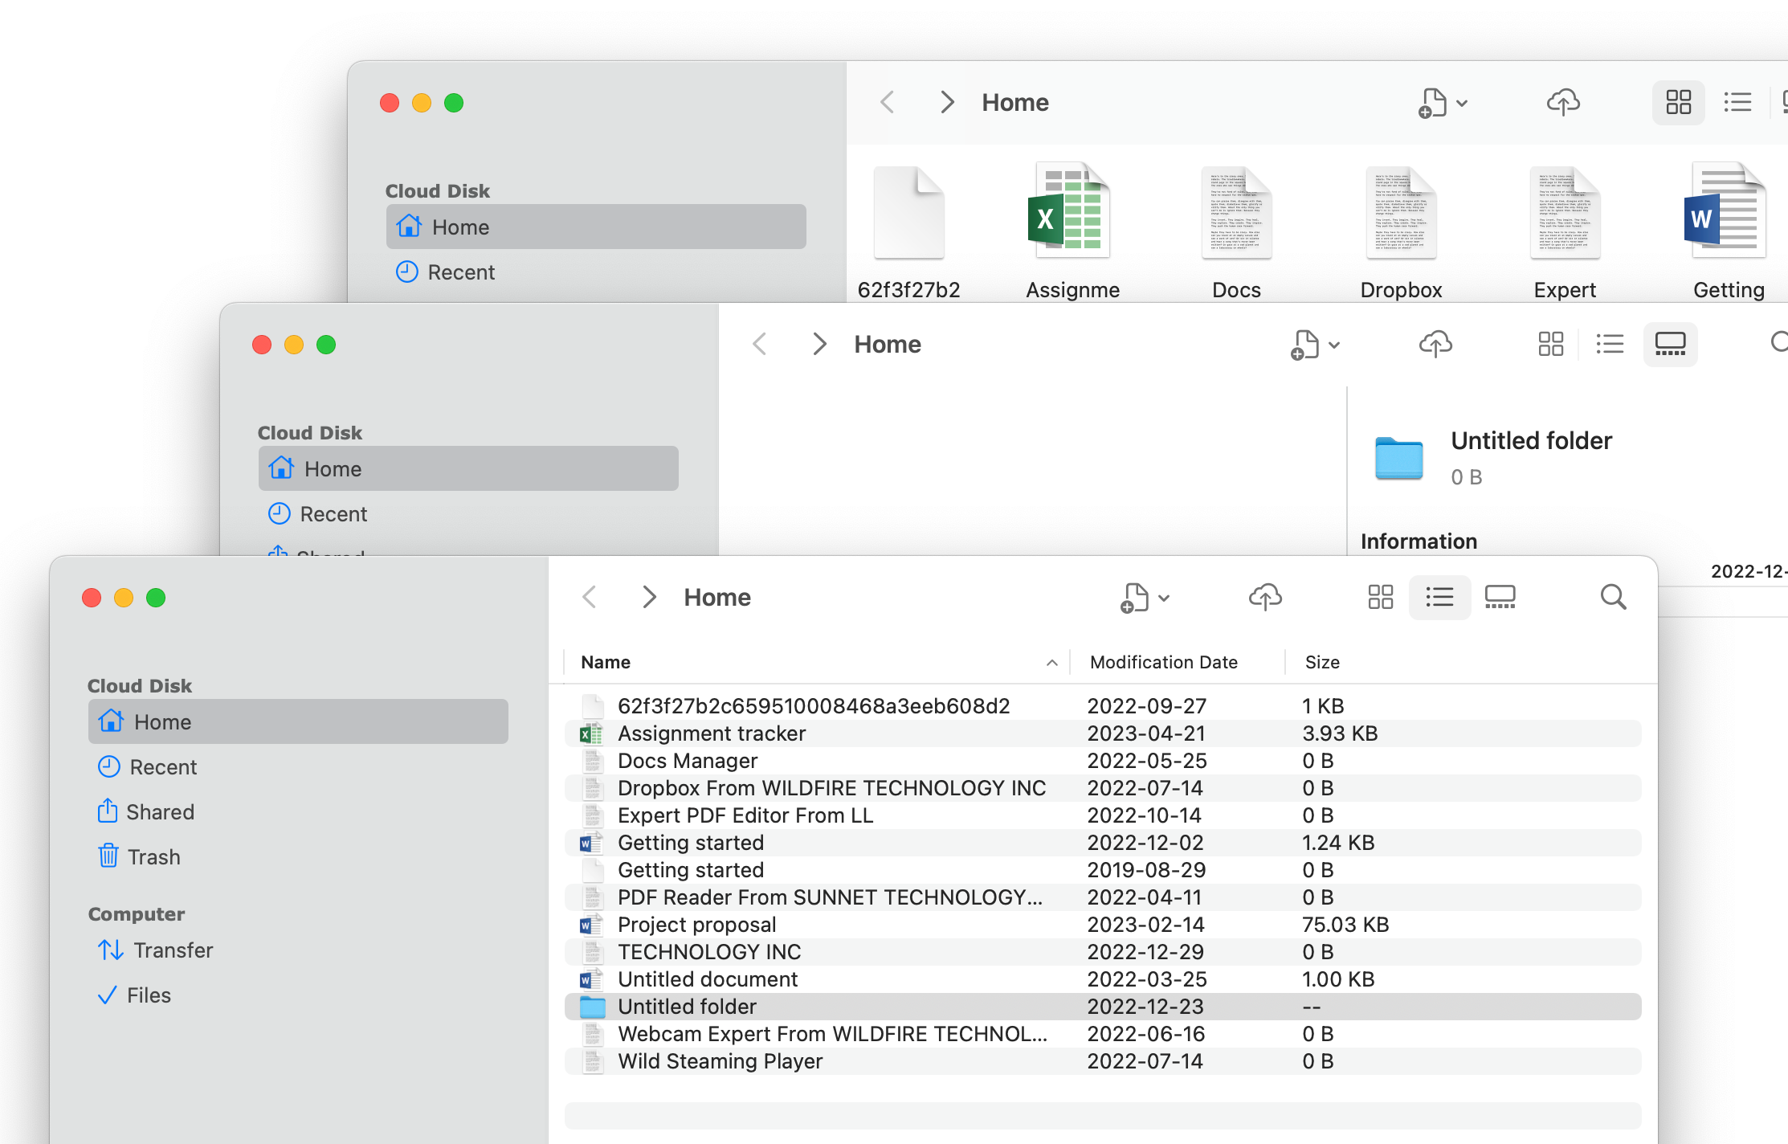The height and width of the screenshot is (1144, 1788).
Task: Switch middle window to list view
Action: 1610,344
